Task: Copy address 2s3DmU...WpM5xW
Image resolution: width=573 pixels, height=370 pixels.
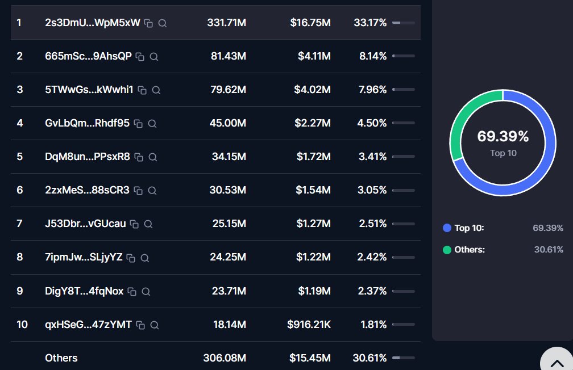Action: tap(148, 23)
